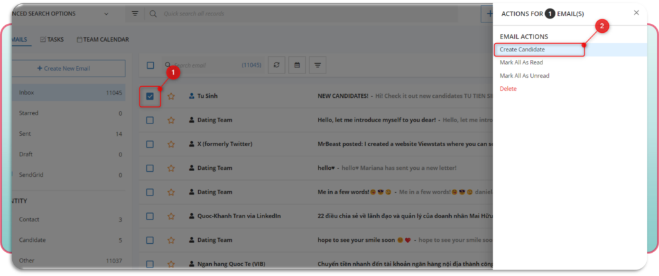
Task: Click the email filter icon in the toolbar
Action: 318,65
